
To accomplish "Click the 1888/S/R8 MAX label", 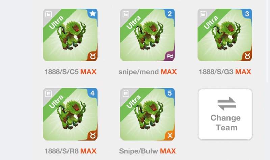I will coord(70,151).
